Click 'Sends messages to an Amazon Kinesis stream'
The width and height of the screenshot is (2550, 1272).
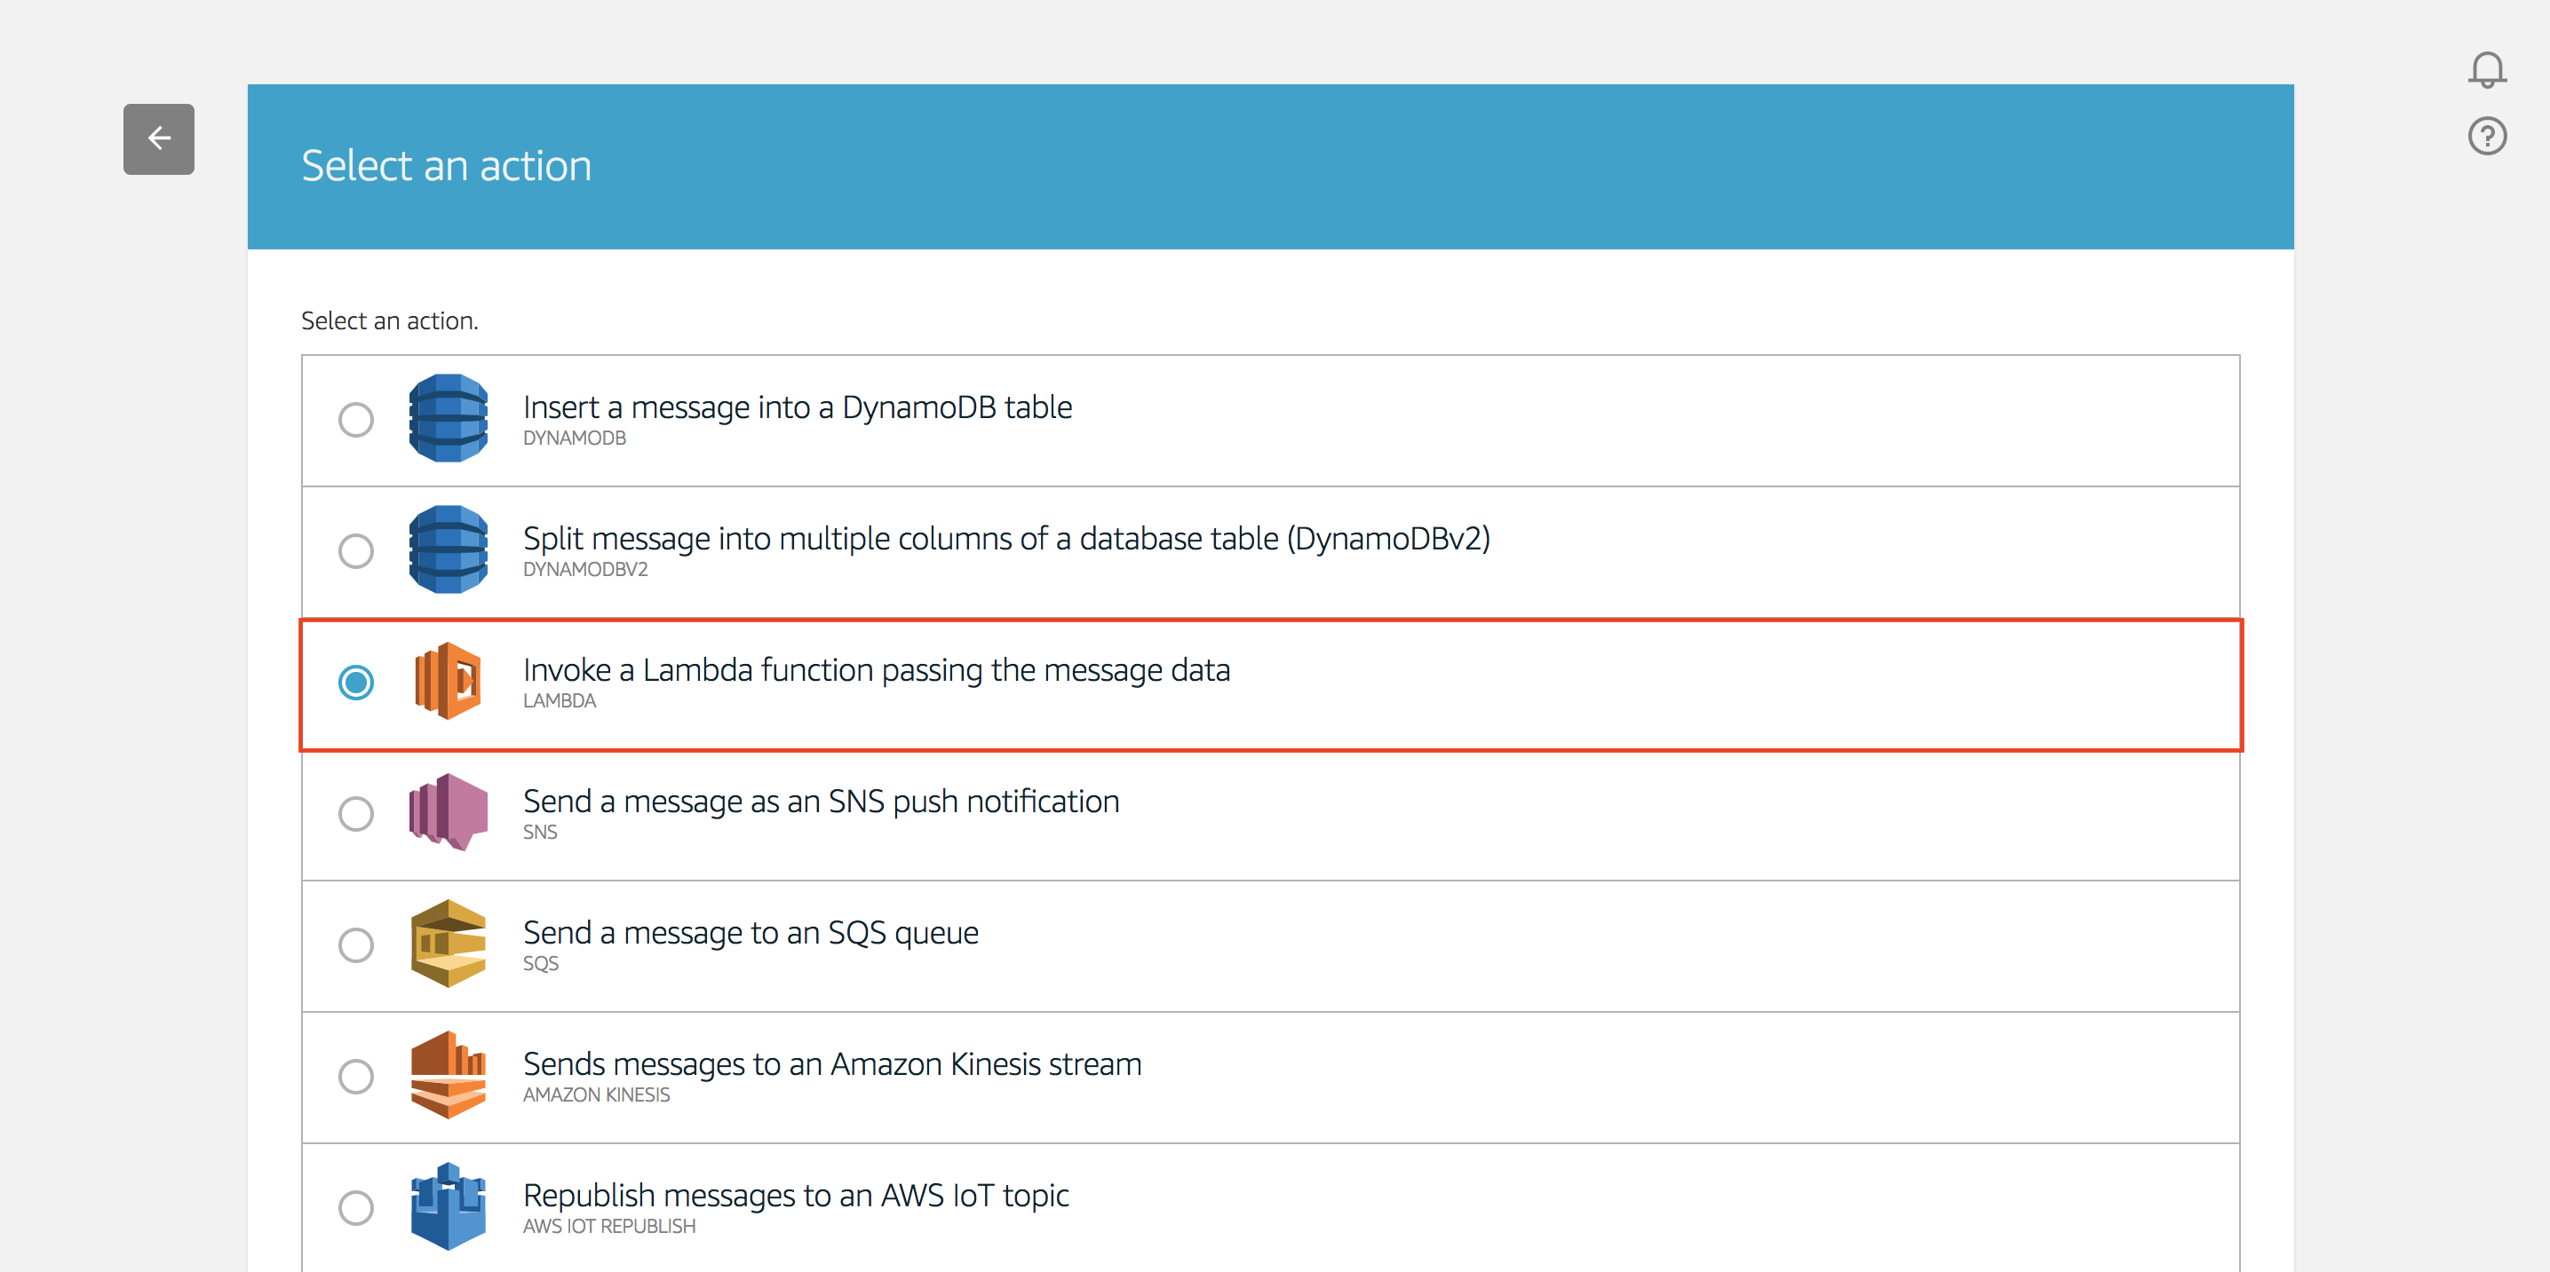click(832, 1064)
